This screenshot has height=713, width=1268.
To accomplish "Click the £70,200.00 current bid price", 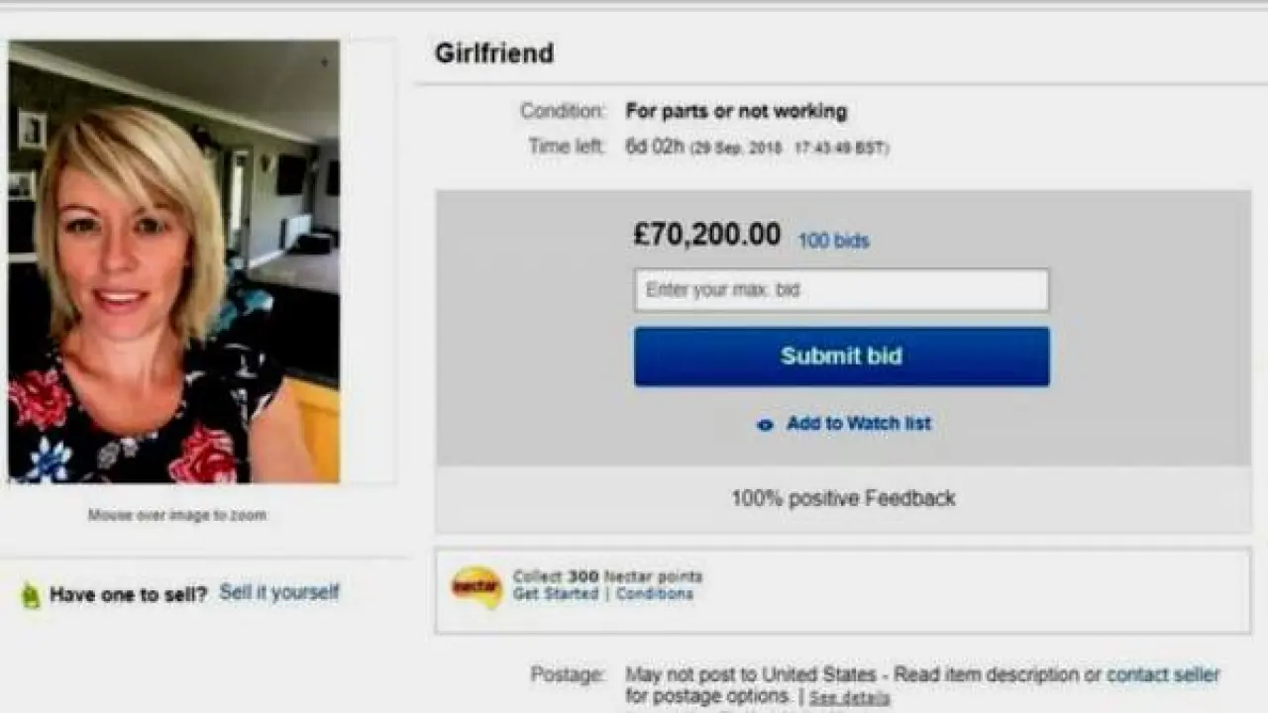I will tap(707, 235).
